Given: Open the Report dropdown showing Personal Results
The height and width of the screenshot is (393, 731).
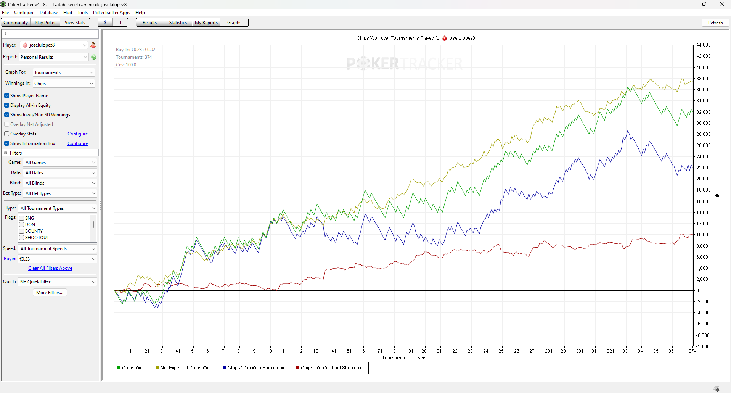Looking at the screenshot, I should 54,57.
